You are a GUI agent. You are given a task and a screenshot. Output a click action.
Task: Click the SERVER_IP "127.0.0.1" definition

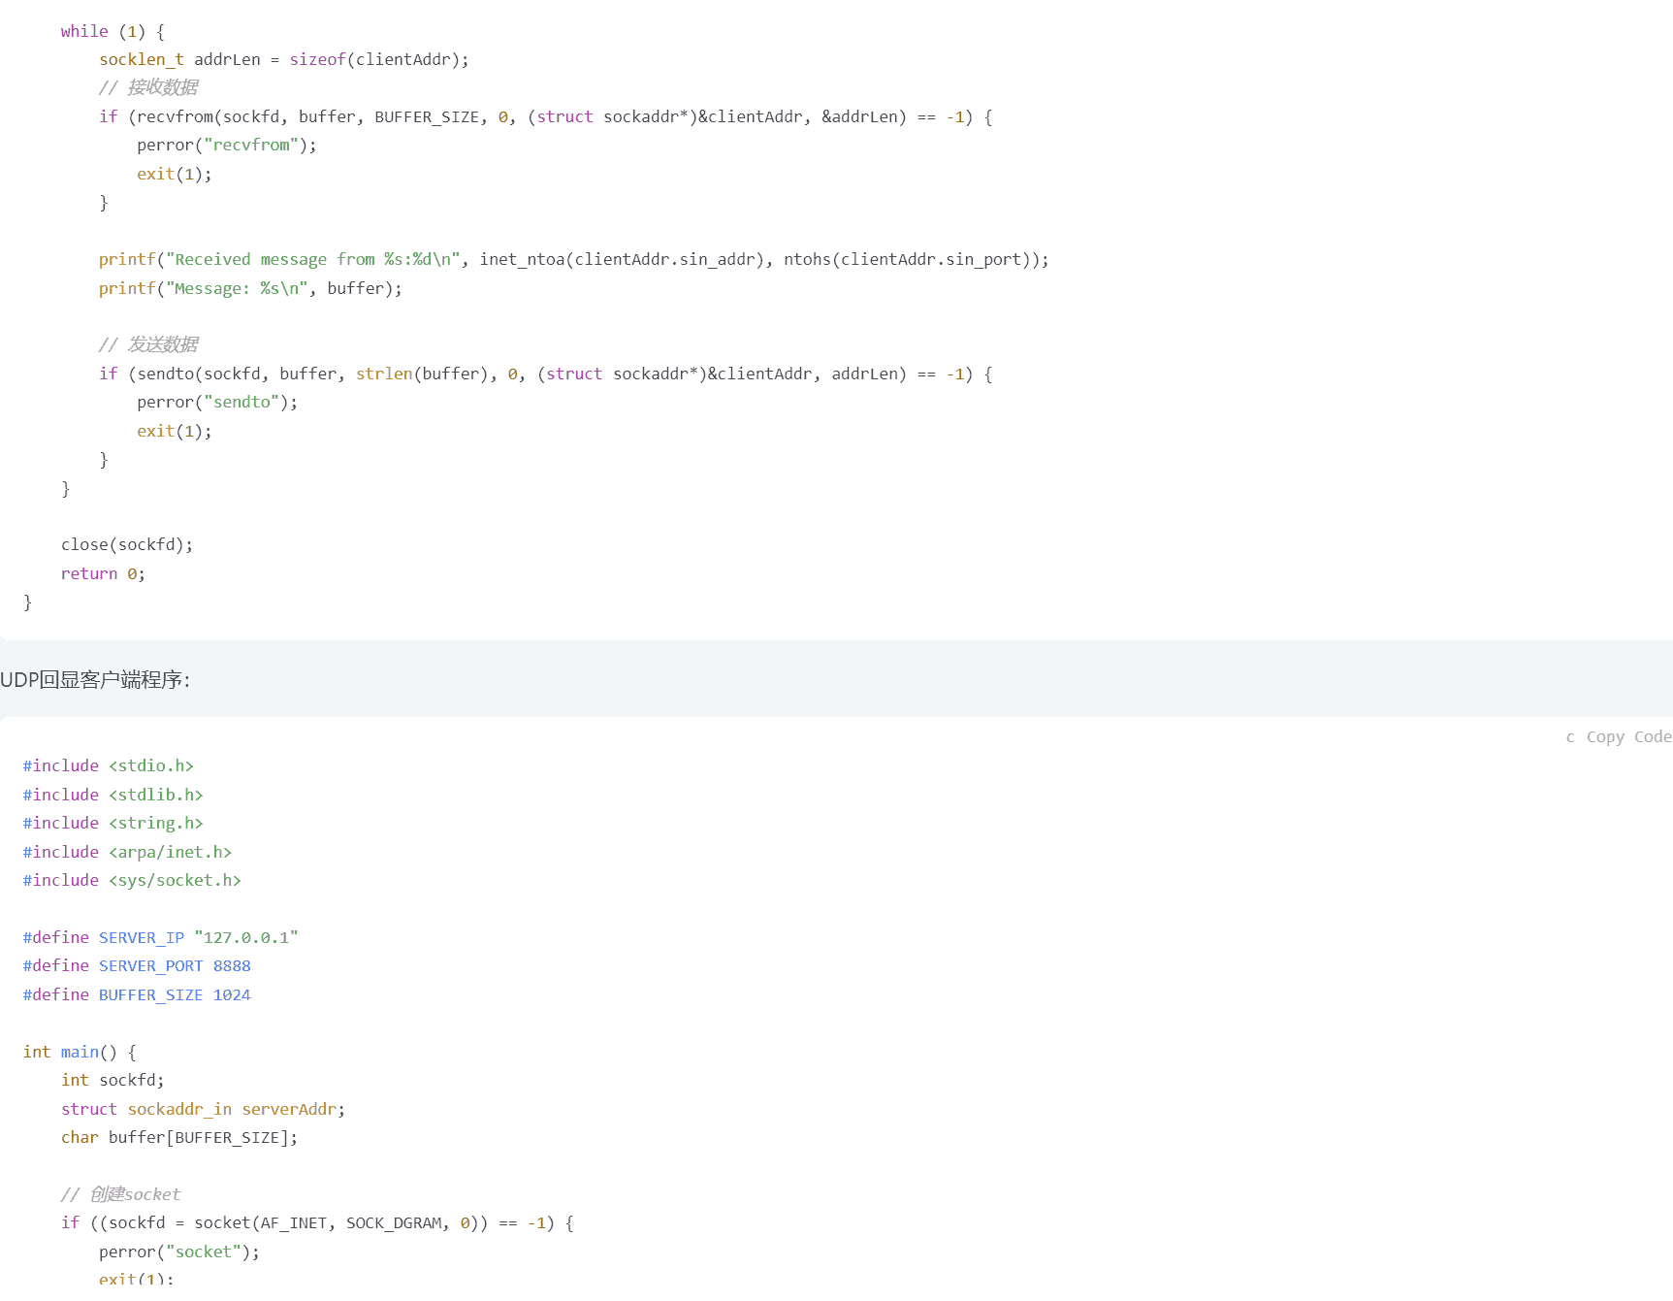pos(160,938)
